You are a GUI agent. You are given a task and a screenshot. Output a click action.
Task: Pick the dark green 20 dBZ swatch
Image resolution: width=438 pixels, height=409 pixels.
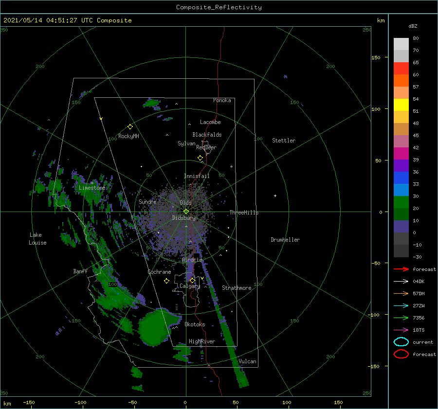[401, 214]
